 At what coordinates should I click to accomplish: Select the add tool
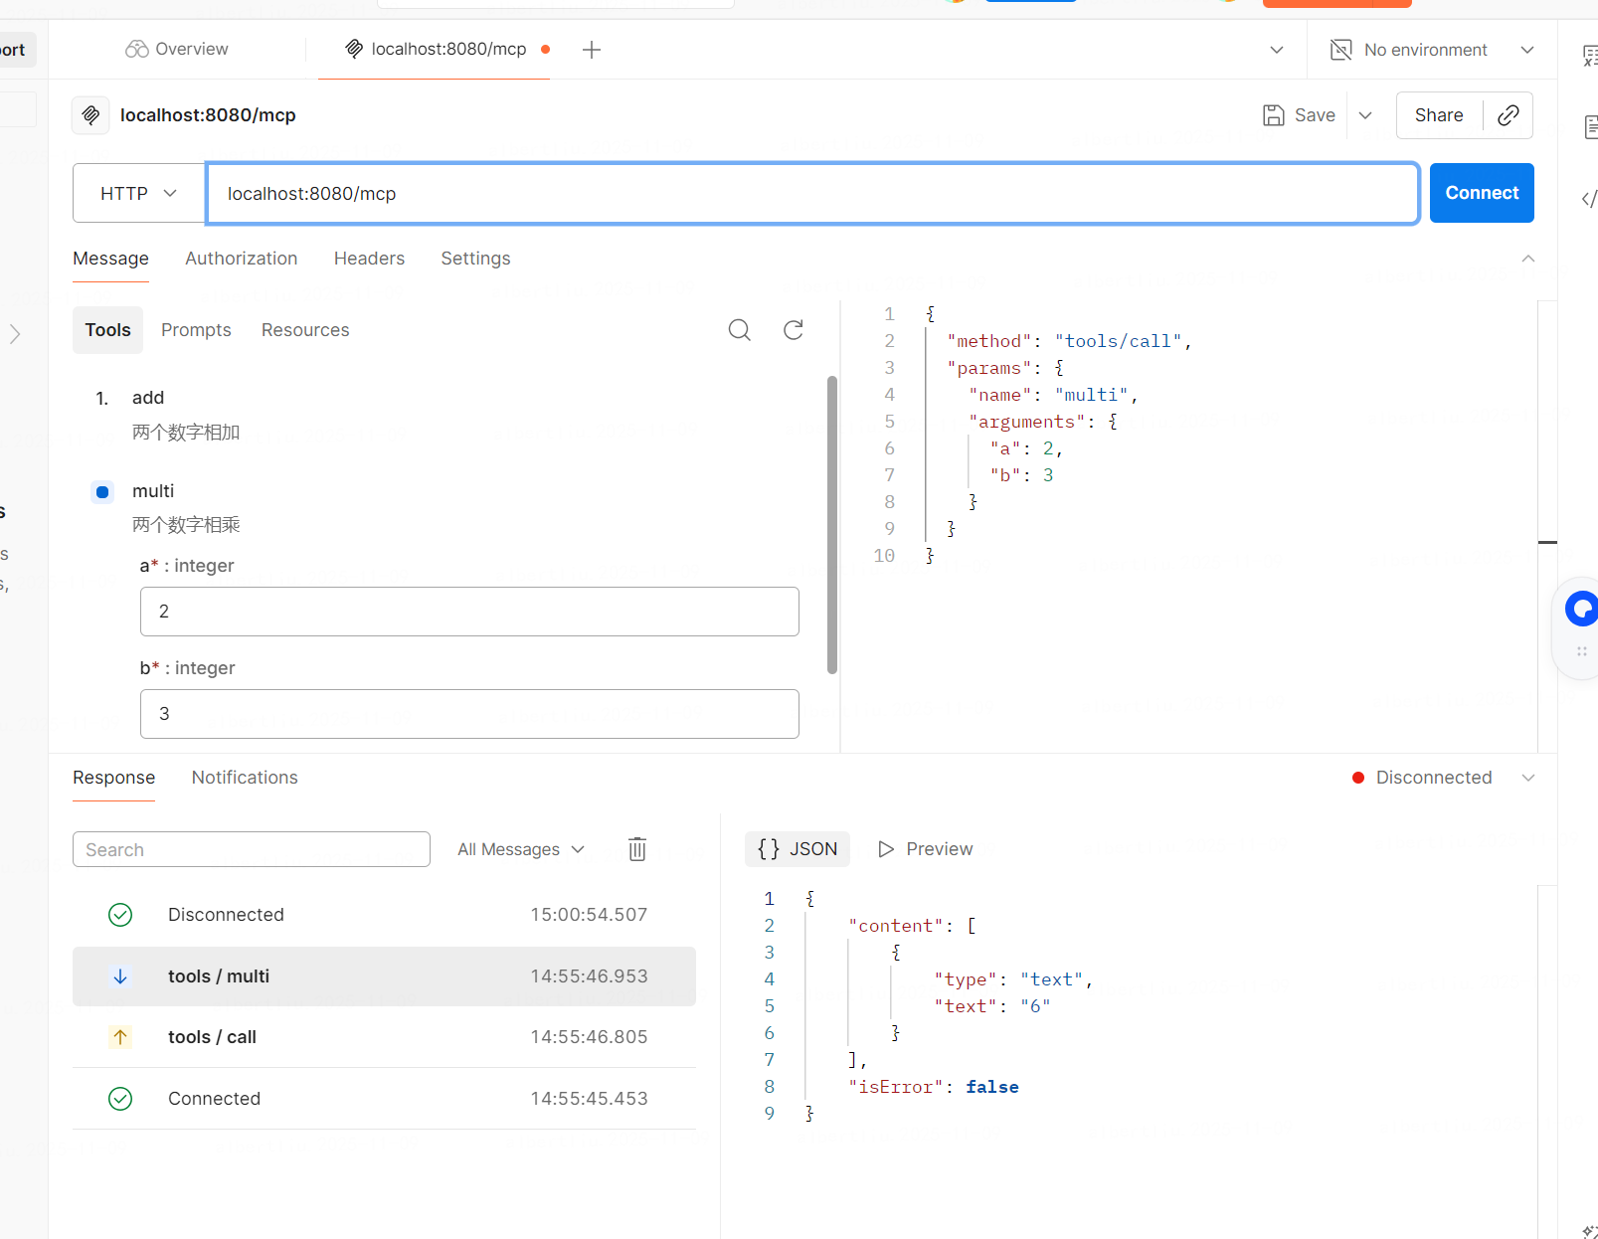[x=148, y=398]
